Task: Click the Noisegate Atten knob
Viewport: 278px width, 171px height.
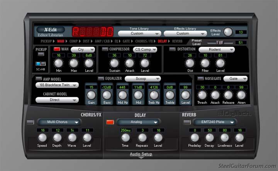Action: click(241, 95)
